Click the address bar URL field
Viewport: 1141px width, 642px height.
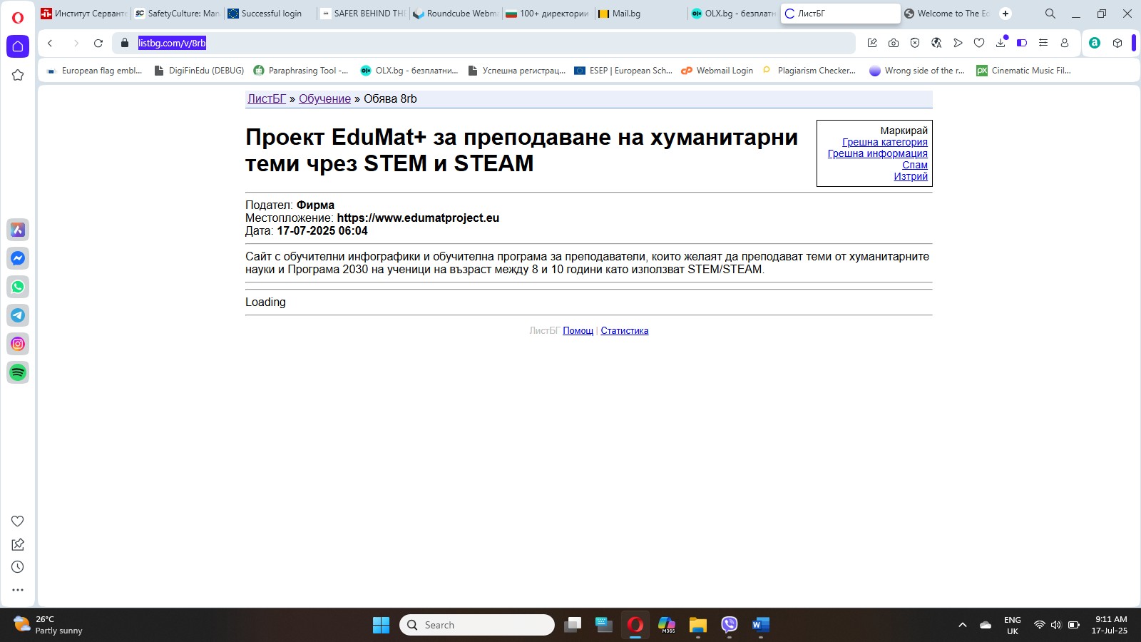click(485, 43)
